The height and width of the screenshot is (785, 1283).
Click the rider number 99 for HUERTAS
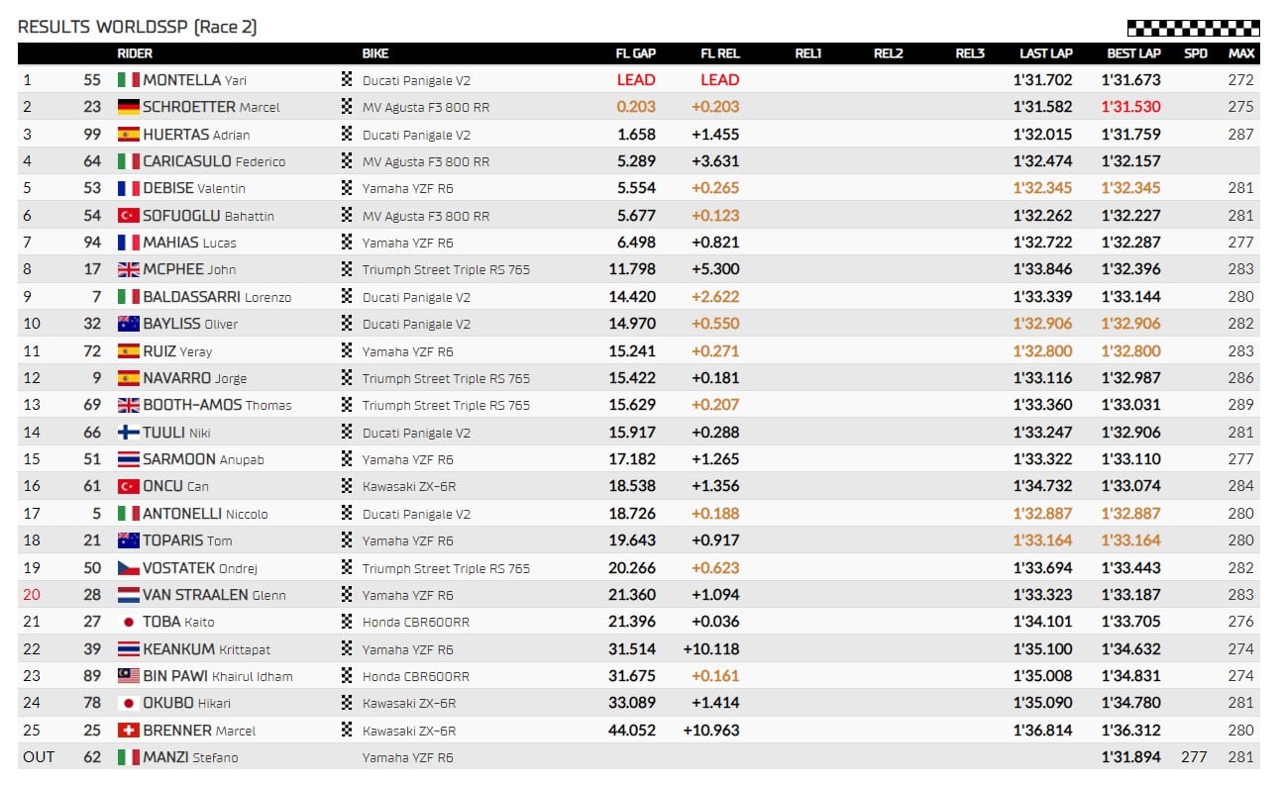tap(92, 134)
